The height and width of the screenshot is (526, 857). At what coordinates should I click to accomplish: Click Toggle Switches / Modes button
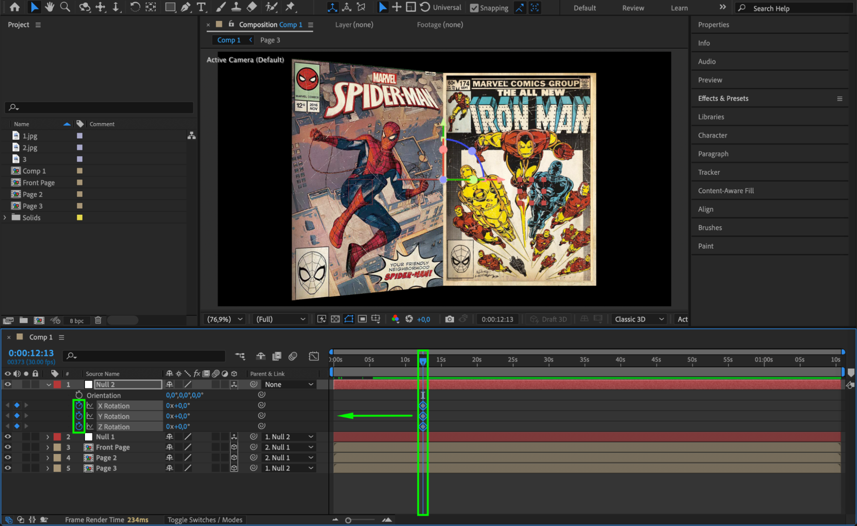coord(204,520)
